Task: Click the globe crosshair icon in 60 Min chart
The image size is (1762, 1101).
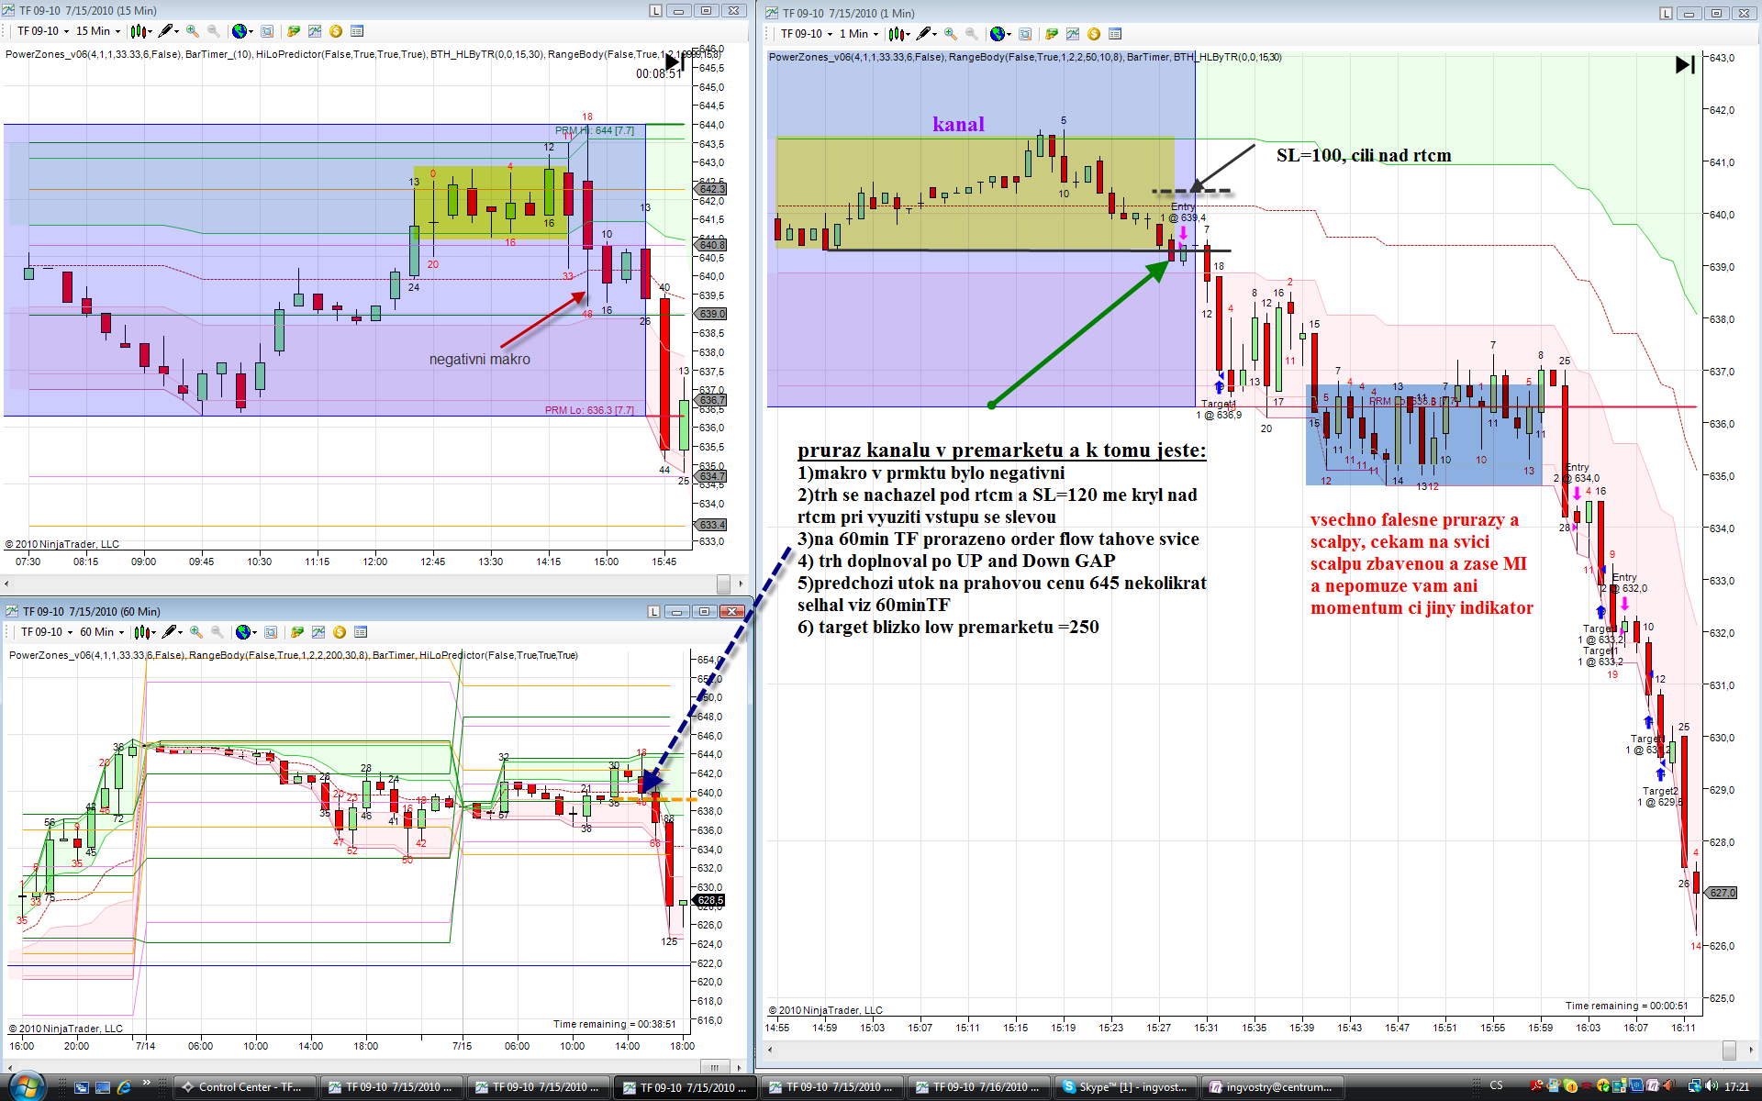Action: (x=243, y=632)
